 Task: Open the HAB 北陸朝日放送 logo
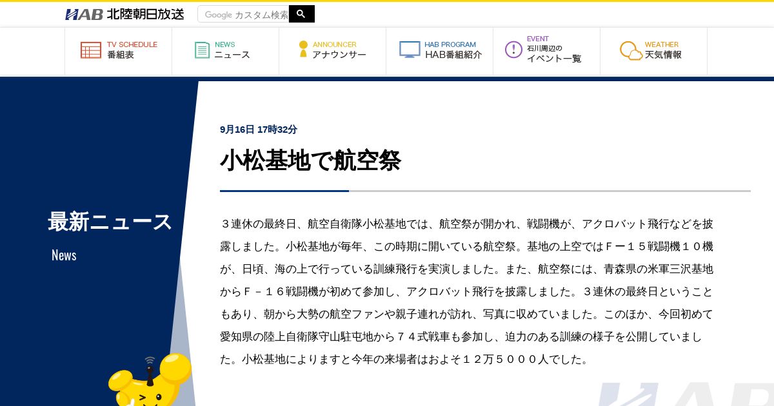(x=124, y=14)
